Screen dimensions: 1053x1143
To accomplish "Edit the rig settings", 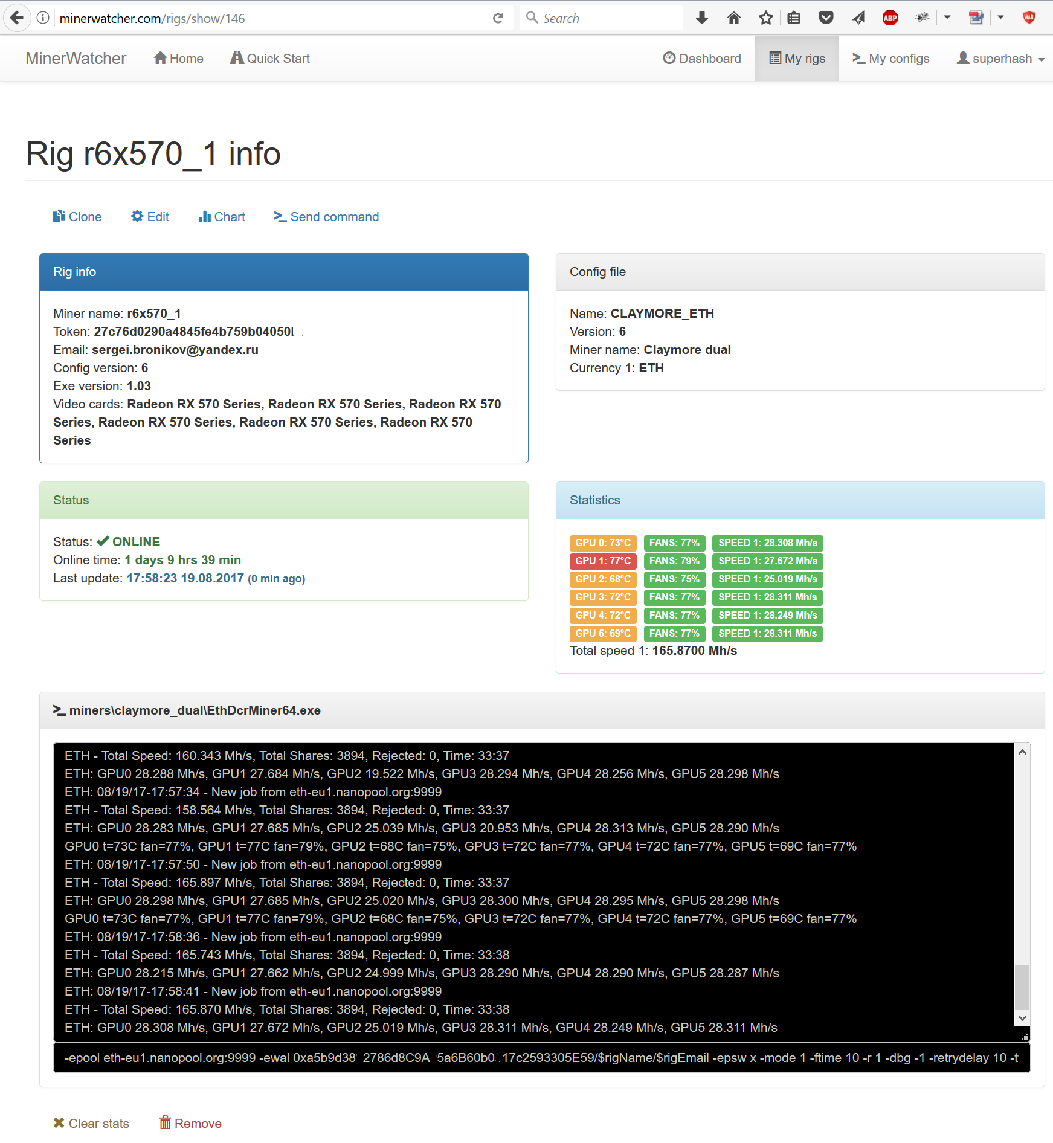I will (x=150, y=217).
